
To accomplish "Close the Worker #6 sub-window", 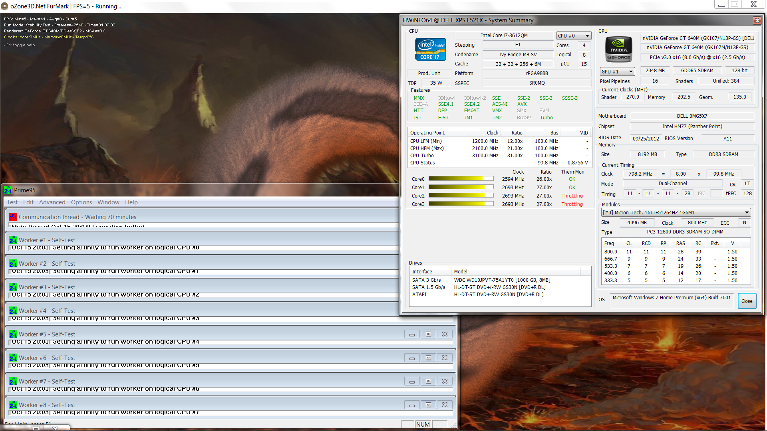I will coord(445,358).
